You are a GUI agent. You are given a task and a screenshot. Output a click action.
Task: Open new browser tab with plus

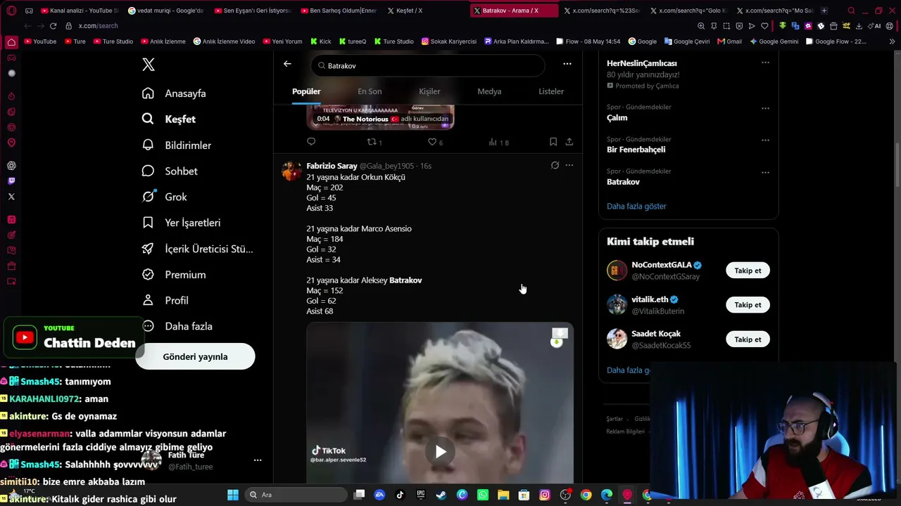[824, 11]
